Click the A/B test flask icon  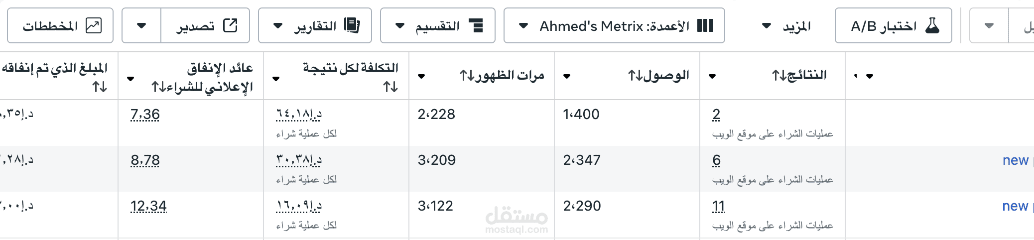click(x=932, y=25)
